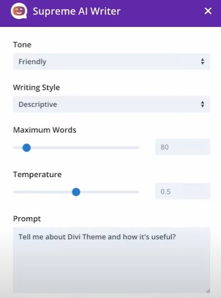Focus the Maximum Words value field showing 80
The height and width of the screenshot is (298, 221).
(183, 147)
